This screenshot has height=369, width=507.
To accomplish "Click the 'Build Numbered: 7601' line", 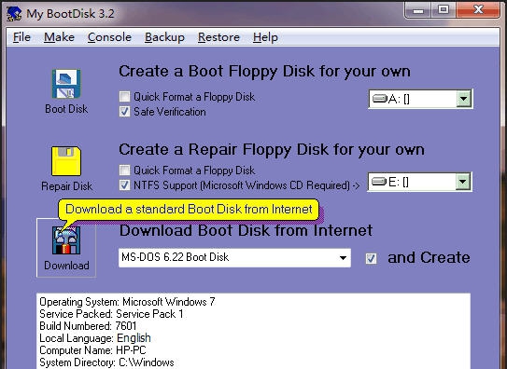I will (88, 326).
